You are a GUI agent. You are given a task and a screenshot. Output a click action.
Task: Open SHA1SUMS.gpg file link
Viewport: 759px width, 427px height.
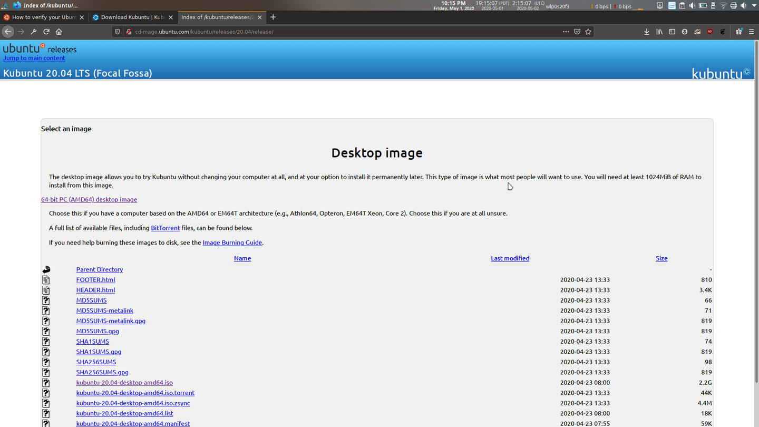point(99,352)
